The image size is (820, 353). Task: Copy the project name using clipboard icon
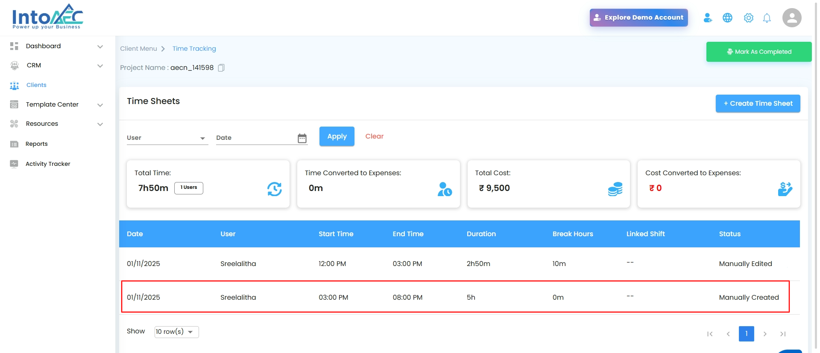pos(221,68)
